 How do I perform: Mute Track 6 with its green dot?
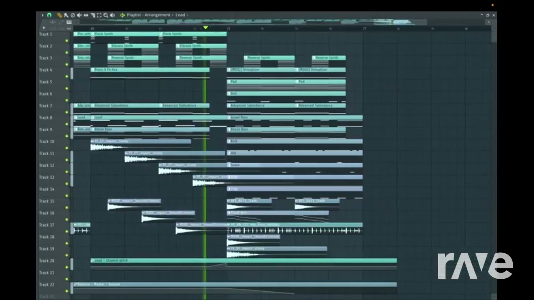[67, 100]
